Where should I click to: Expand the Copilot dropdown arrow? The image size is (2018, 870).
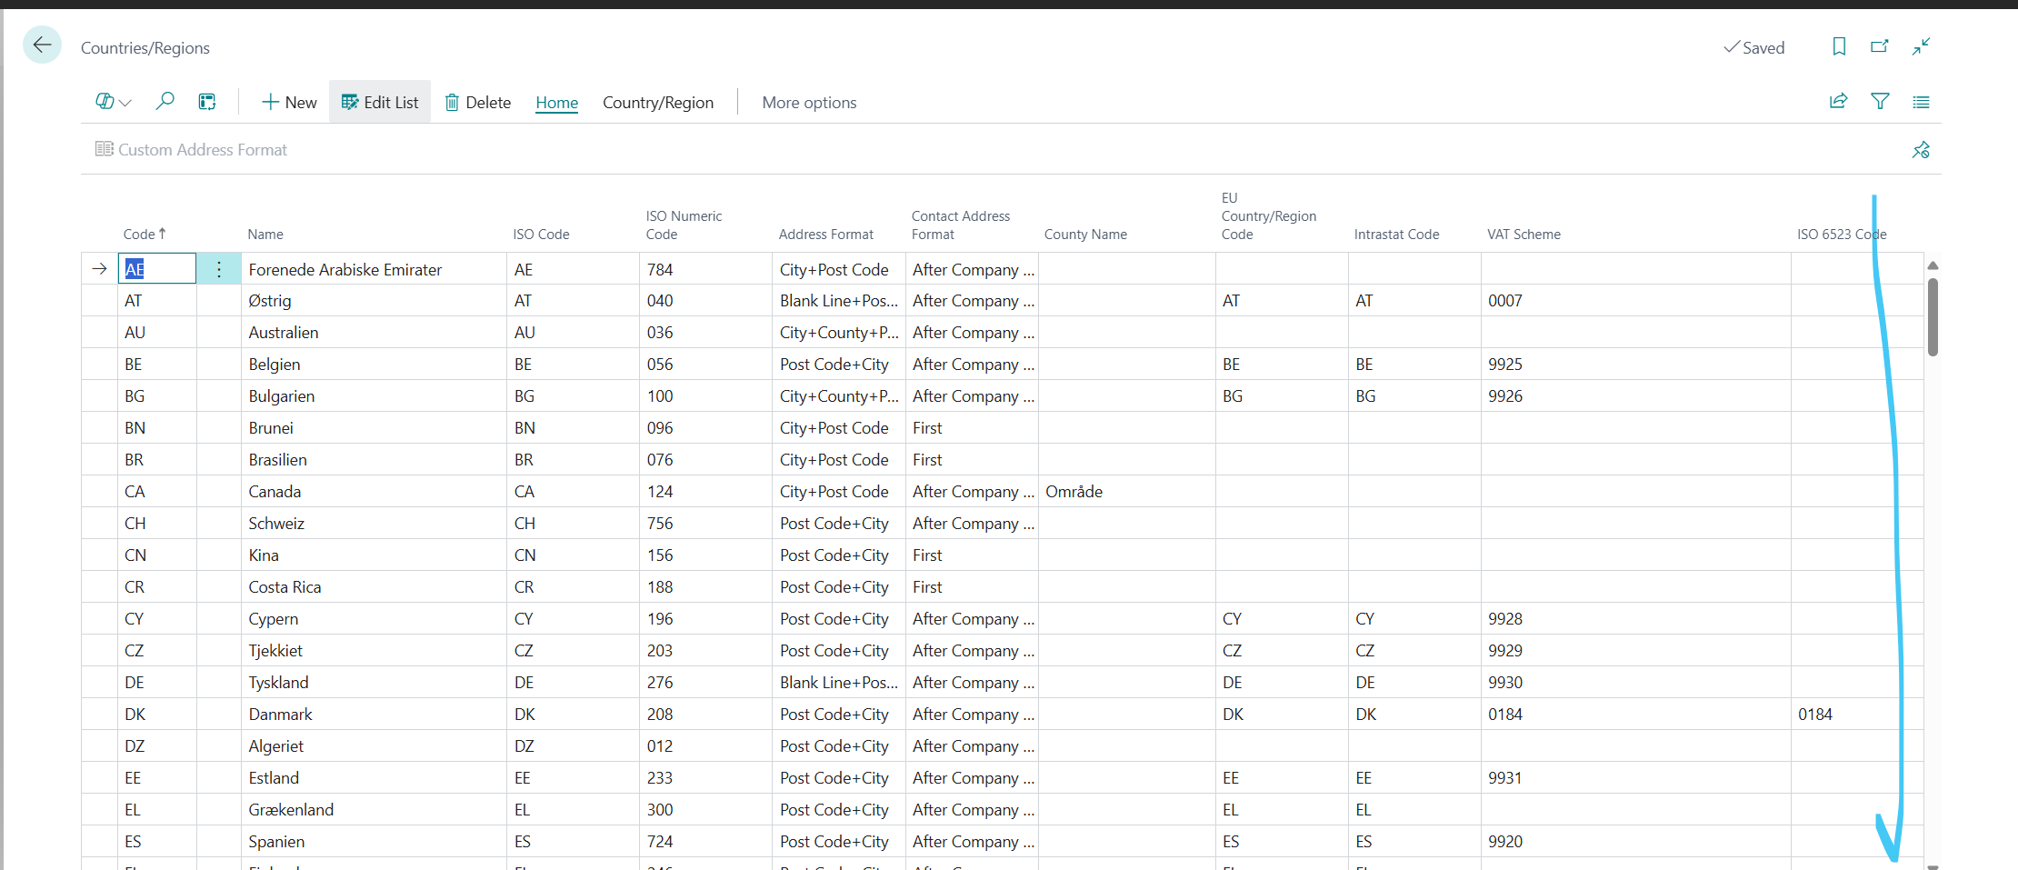pos(125,103)
